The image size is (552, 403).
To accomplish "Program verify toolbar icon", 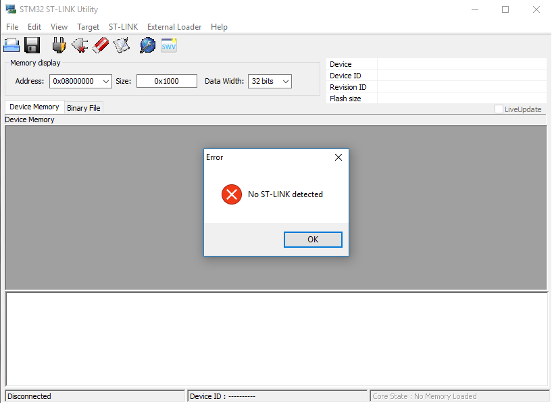I will pos(122,45).
